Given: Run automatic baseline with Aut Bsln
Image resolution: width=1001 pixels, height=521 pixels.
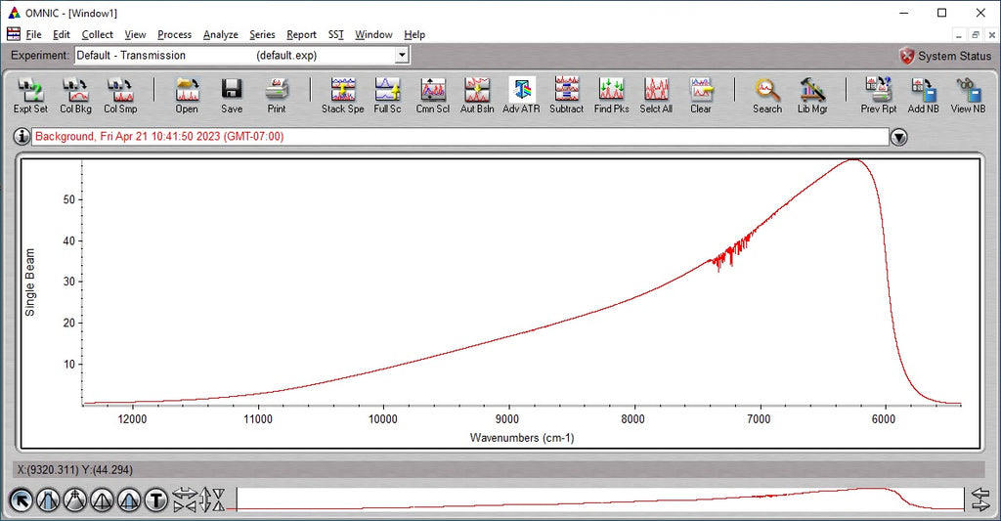Looking at the screenshot, I should 477,95.
